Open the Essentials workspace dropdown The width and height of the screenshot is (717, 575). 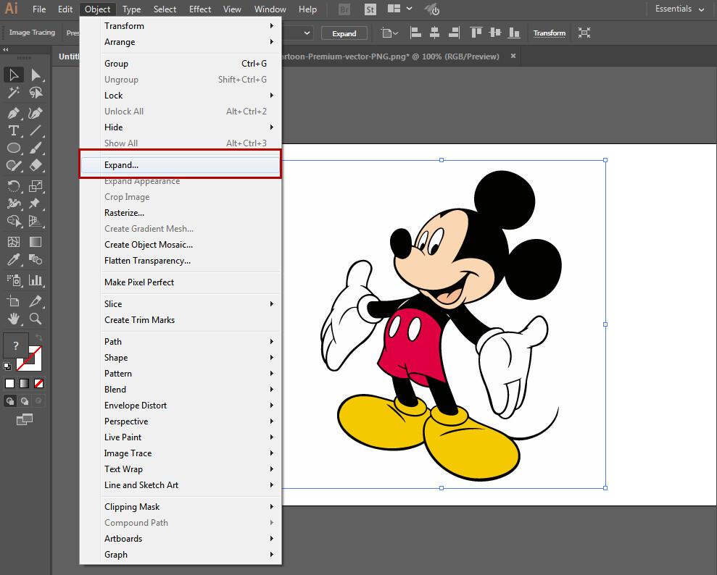point(679,9)
